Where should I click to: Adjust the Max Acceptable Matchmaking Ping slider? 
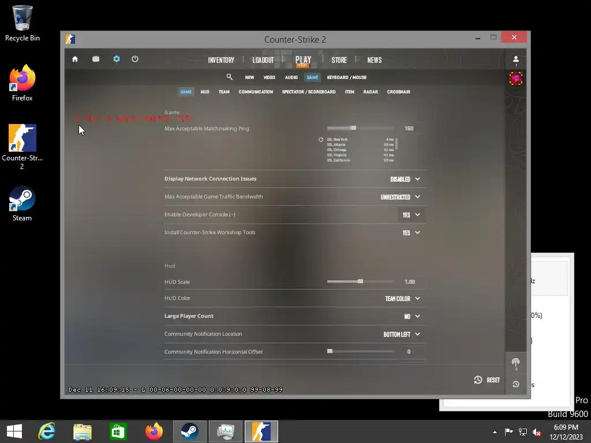click(x=360, y=128)
